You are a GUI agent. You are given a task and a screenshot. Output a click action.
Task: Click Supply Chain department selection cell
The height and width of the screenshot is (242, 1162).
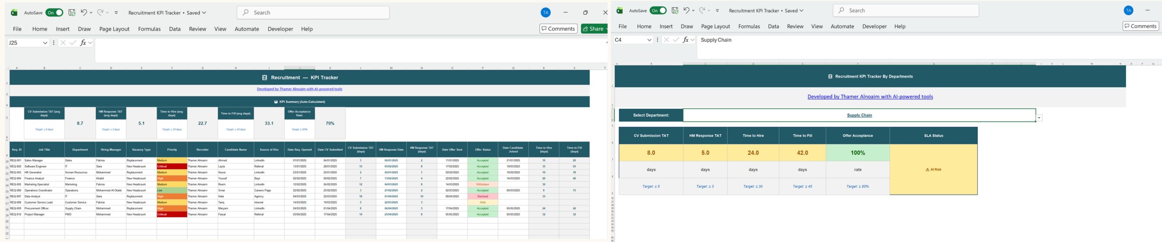pyautogui.click(x=859, y=115)
